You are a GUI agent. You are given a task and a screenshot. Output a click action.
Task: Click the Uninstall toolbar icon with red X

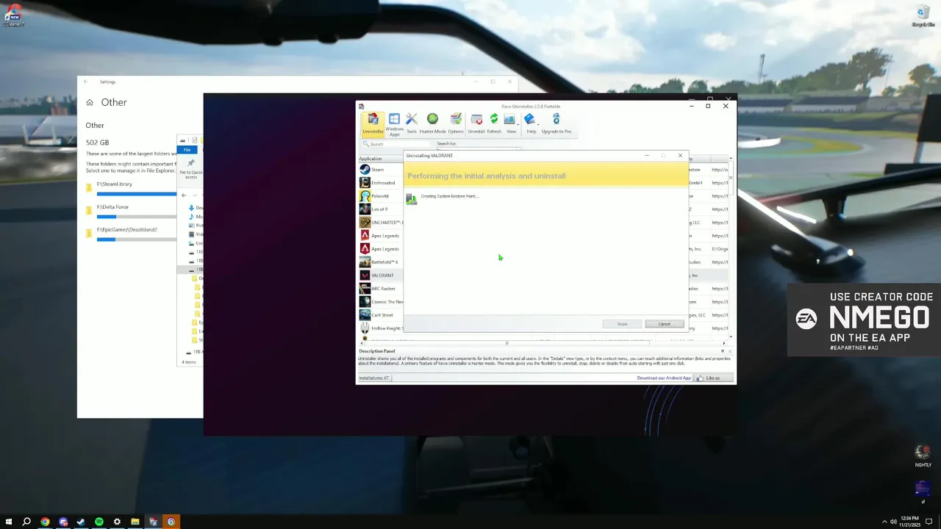click(476, 123)
